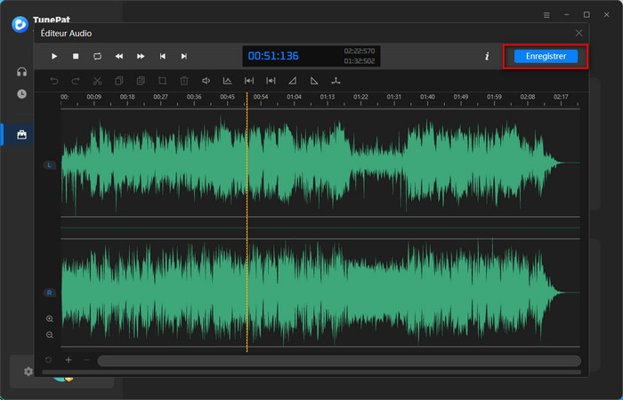Click the current time display 00:51:136
Image resolution: width=623 pixels, height=400 pixels.
pyautogui.click(x=273, y=56)
